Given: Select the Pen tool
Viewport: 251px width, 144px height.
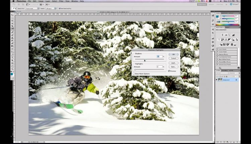Looking at the screenshot, I should click(x=12, y=55).
